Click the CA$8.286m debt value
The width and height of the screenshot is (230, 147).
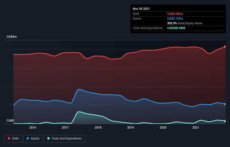(x=175, y=14)
